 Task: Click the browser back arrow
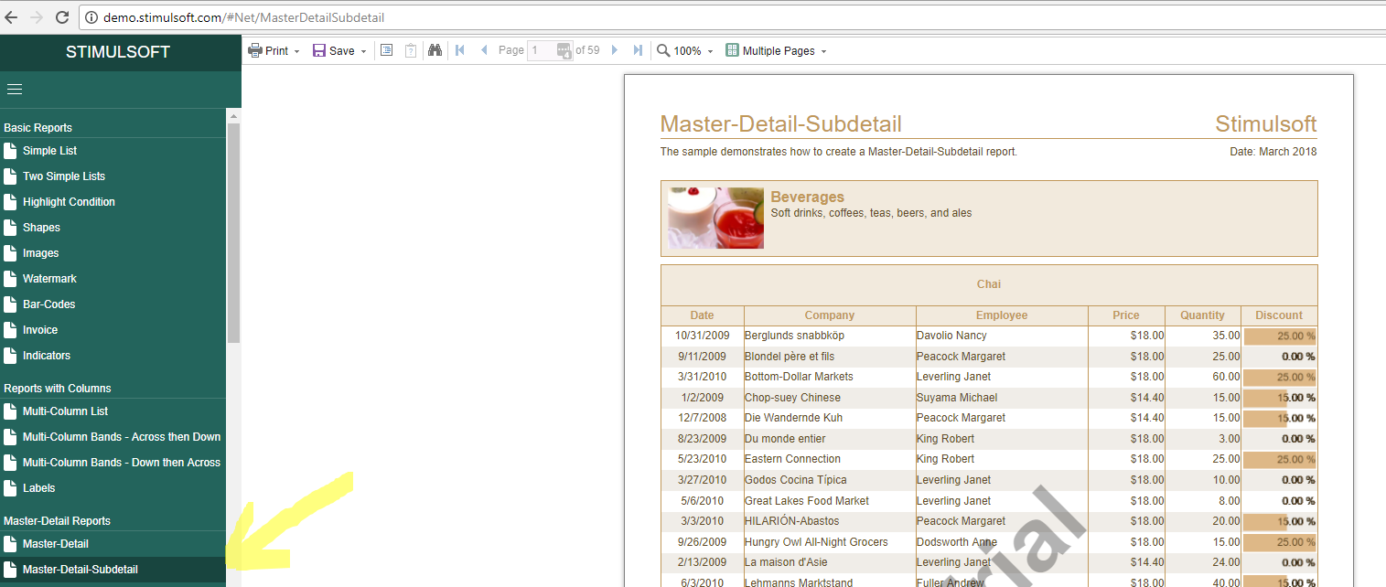11,17
